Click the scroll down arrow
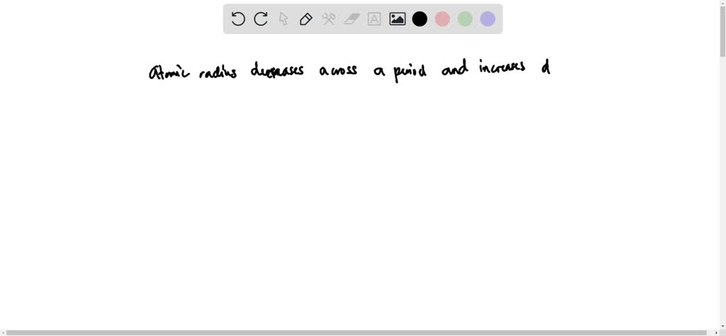Screen dimensions: 726x336 tap(722, 326)
